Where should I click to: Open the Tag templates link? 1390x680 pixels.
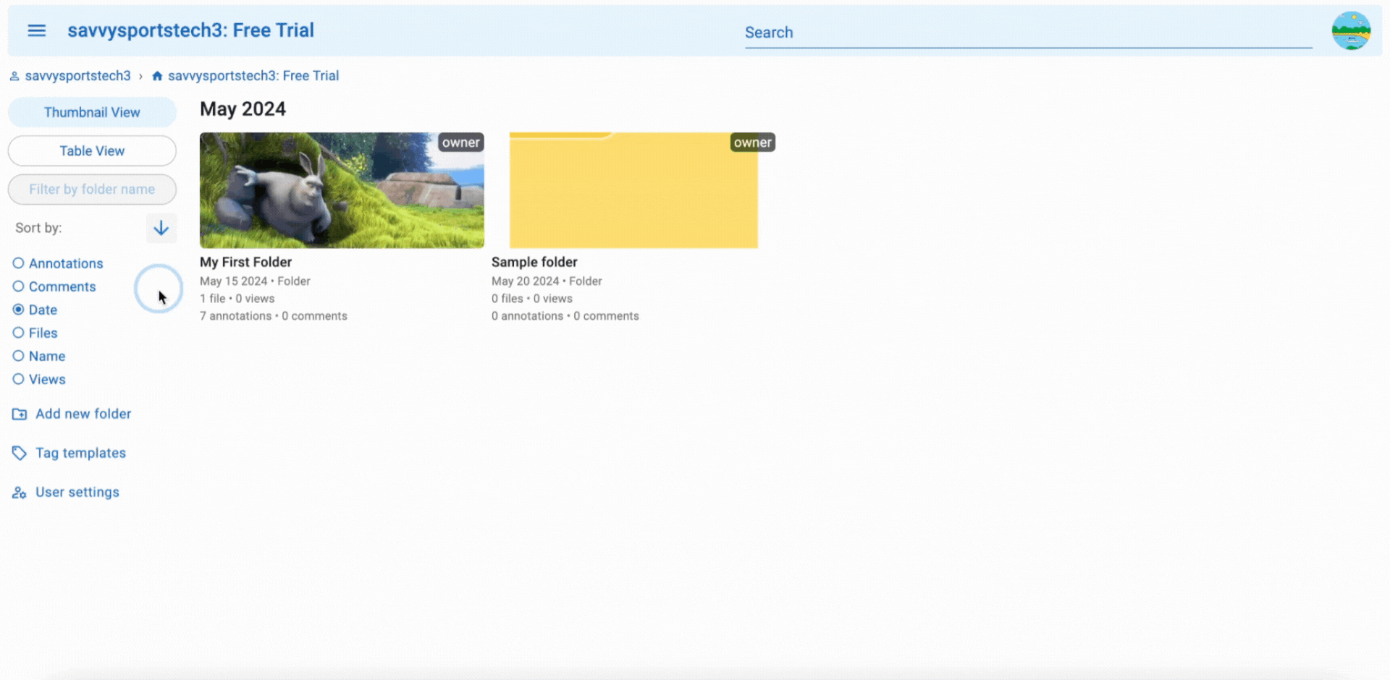click(80, 453)
